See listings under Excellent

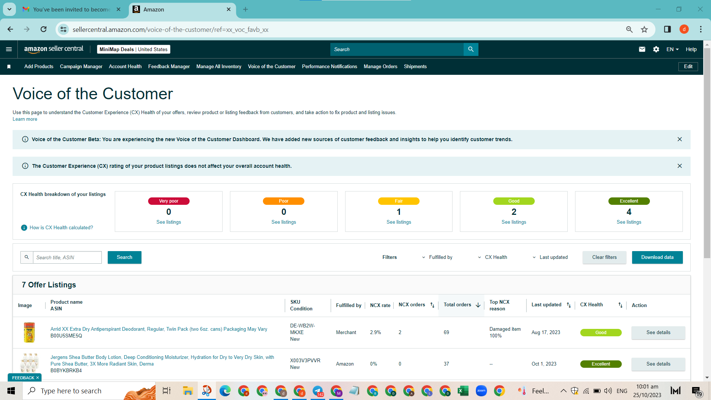(629, 222)
